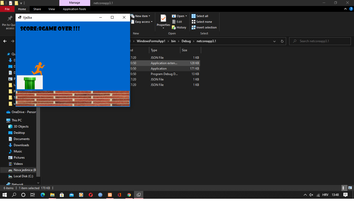Refresh the current folder in Explorer
Screen dimensions: 354x207
point(282,41)
